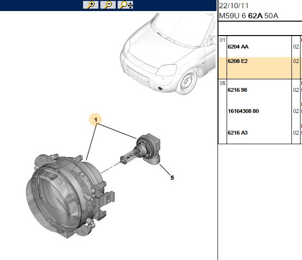The width and height of the screenshot is (302, 260).
Task: Select the quantity 02 cell for 6216 98
Action: pos(296,90)
